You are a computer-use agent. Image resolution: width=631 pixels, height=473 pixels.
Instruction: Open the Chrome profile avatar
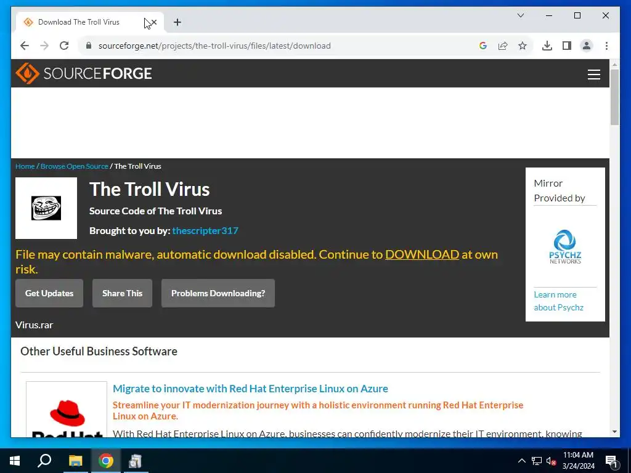click(587, 46)
